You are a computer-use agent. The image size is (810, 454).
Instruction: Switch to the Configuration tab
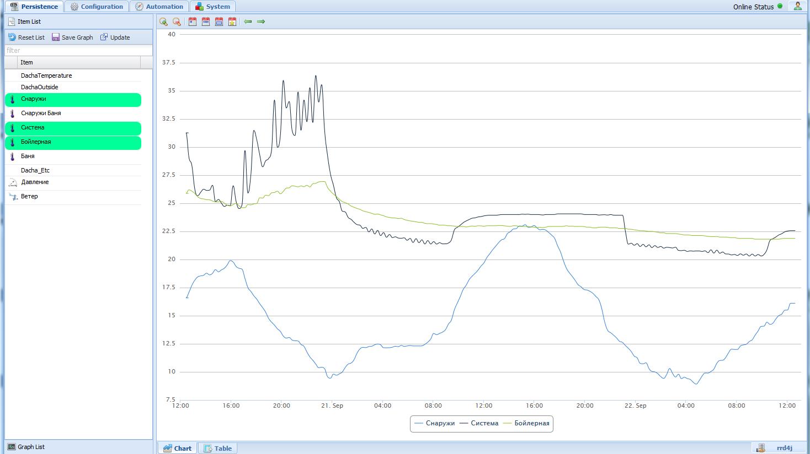pyautogui.click(x=97, y=7)
